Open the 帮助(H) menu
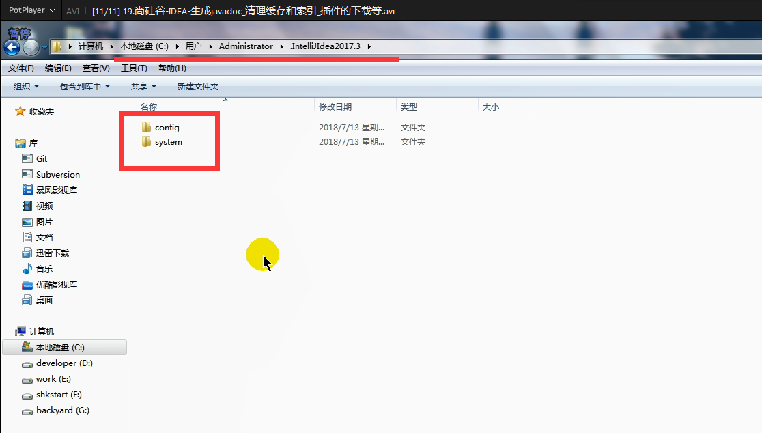The width and height of the screenshot is (762, 433). tap(172, 68)
